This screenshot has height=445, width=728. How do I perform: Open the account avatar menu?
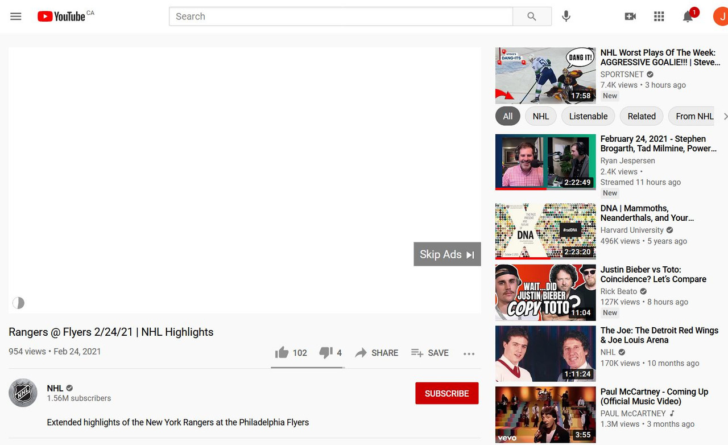(721, 17)
